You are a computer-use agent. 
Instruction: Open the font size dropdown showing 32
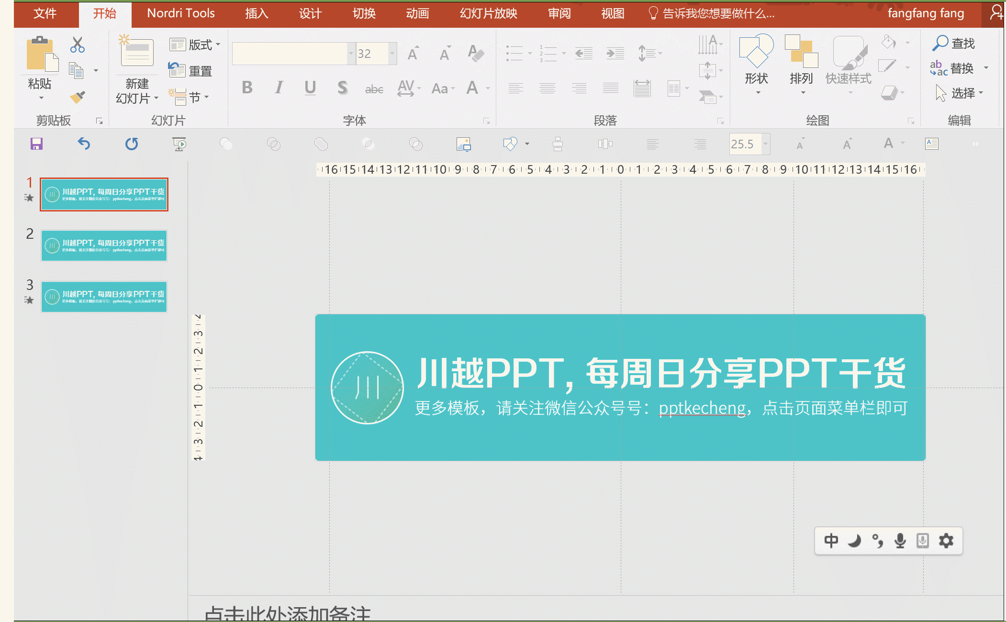tap(392, 54)
